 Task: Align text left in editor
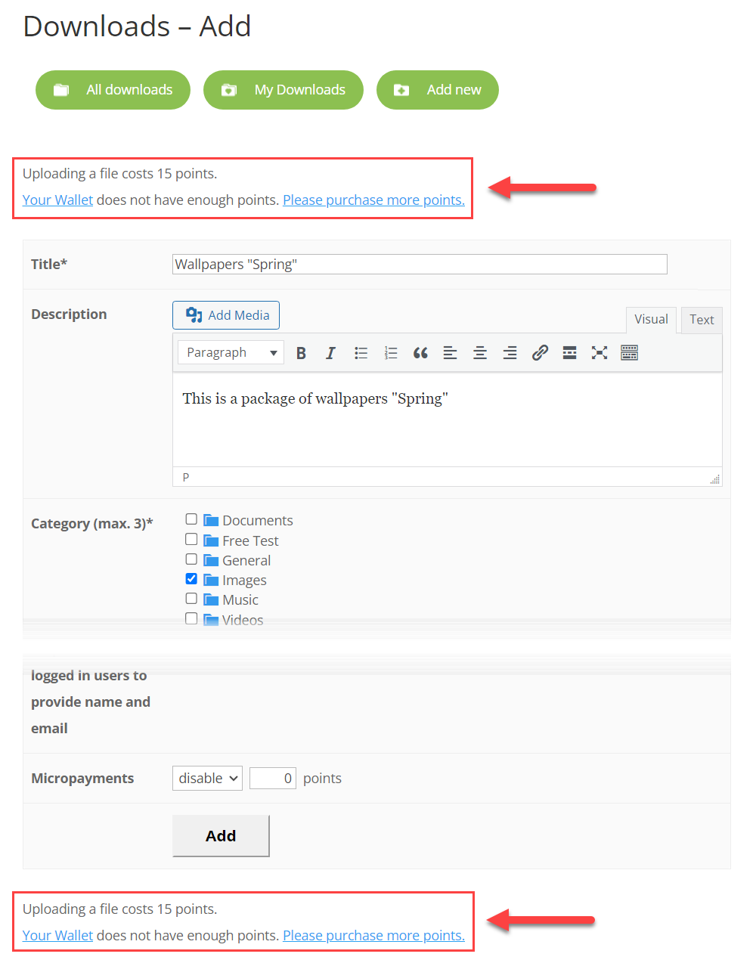pos(450,353)
